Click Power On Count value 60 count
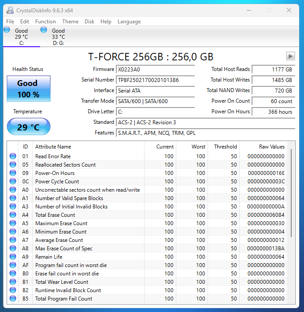 (274, 101)
